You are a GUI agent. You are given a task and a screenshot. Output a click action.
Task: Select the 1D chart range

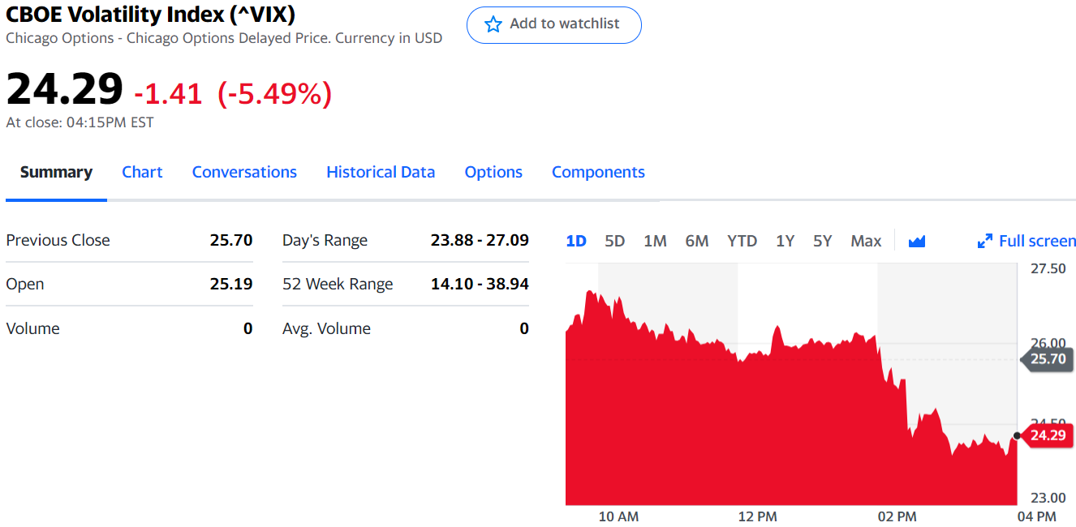[x=576, y=241]
